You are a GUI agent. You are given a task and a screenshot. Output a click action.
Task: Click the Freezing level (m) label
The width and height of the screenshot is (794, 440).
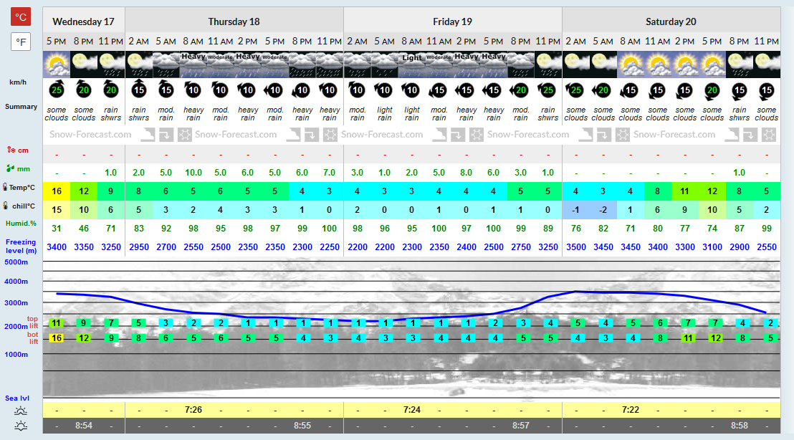point(21,246)
